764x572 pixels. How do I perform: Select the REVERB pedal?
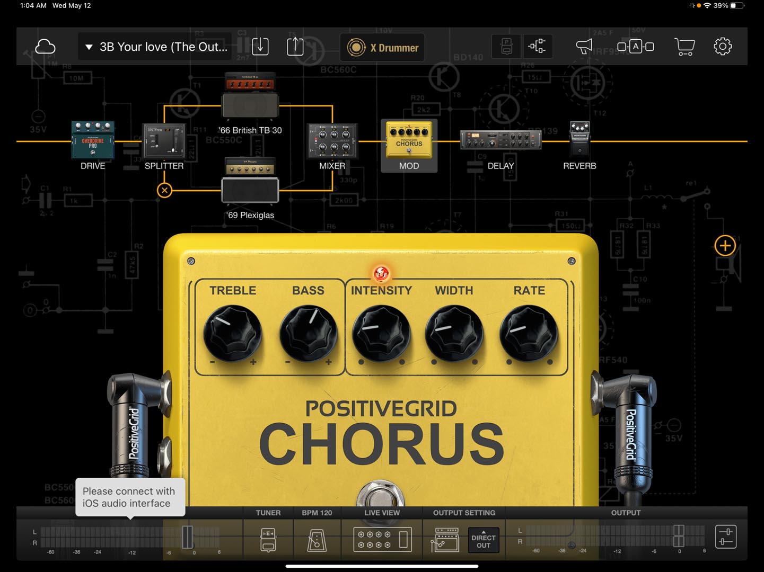click(x=579, y=139)
